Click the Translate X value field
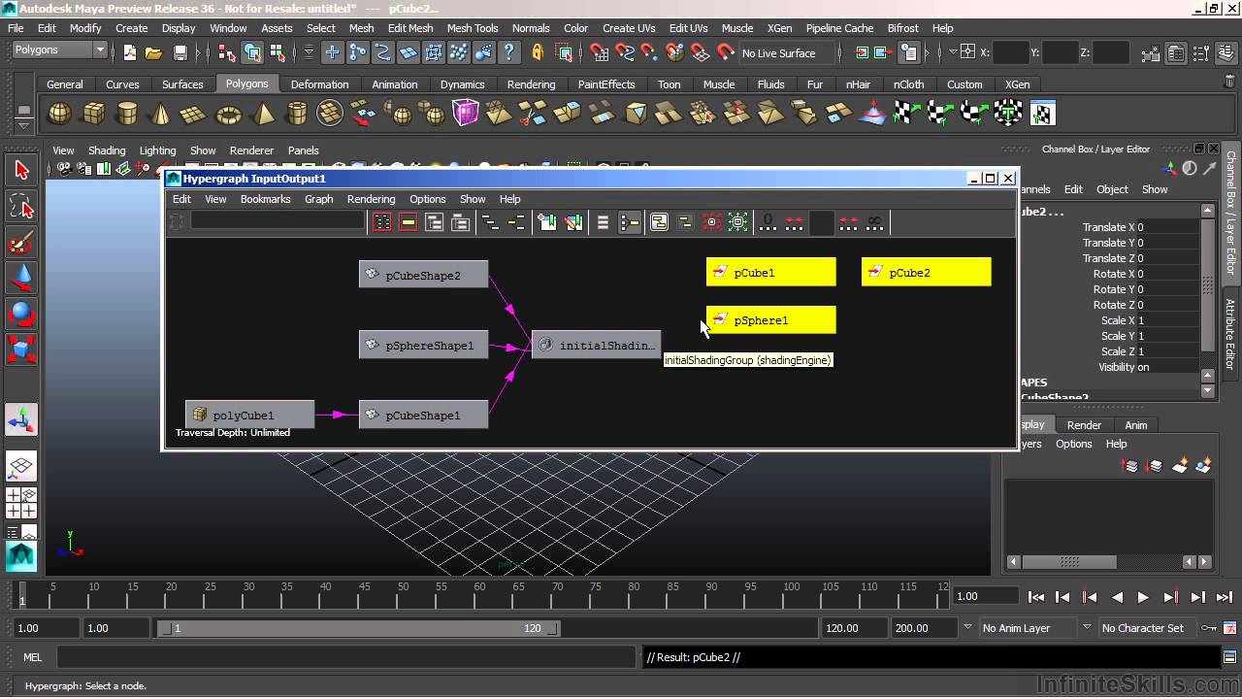Viewport: 1242px width, 699px height. tap(1166, 227)
